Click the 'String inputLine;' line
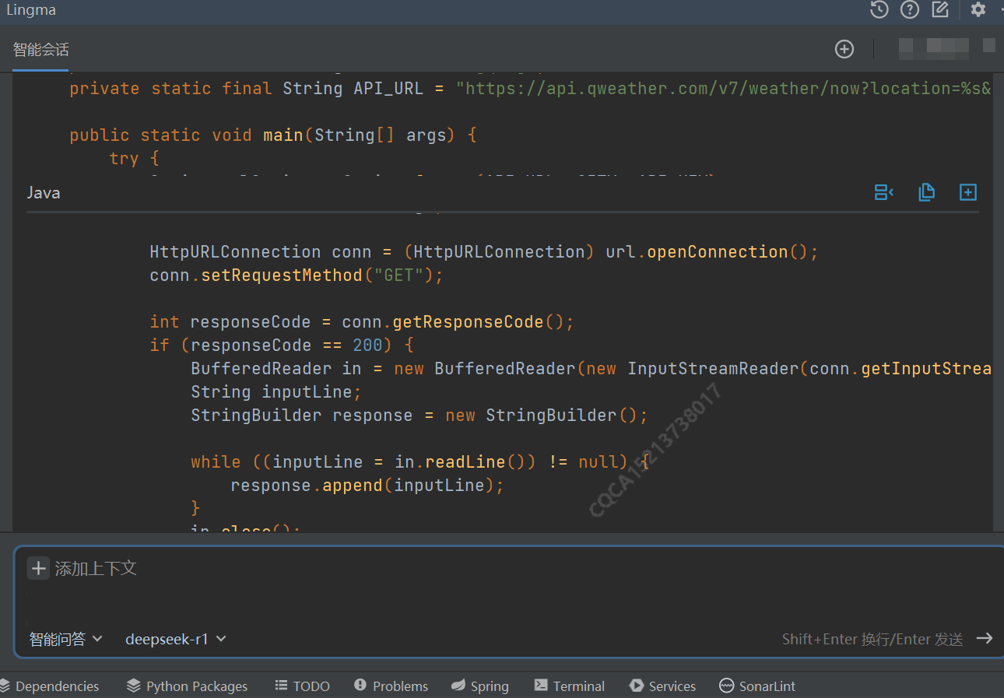1004x698 pixels. point(276,392)
